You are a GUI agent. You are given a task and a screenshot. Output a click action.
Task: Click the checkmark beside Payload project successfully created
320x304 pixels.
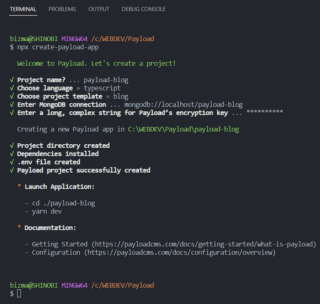tap(12, 170)
